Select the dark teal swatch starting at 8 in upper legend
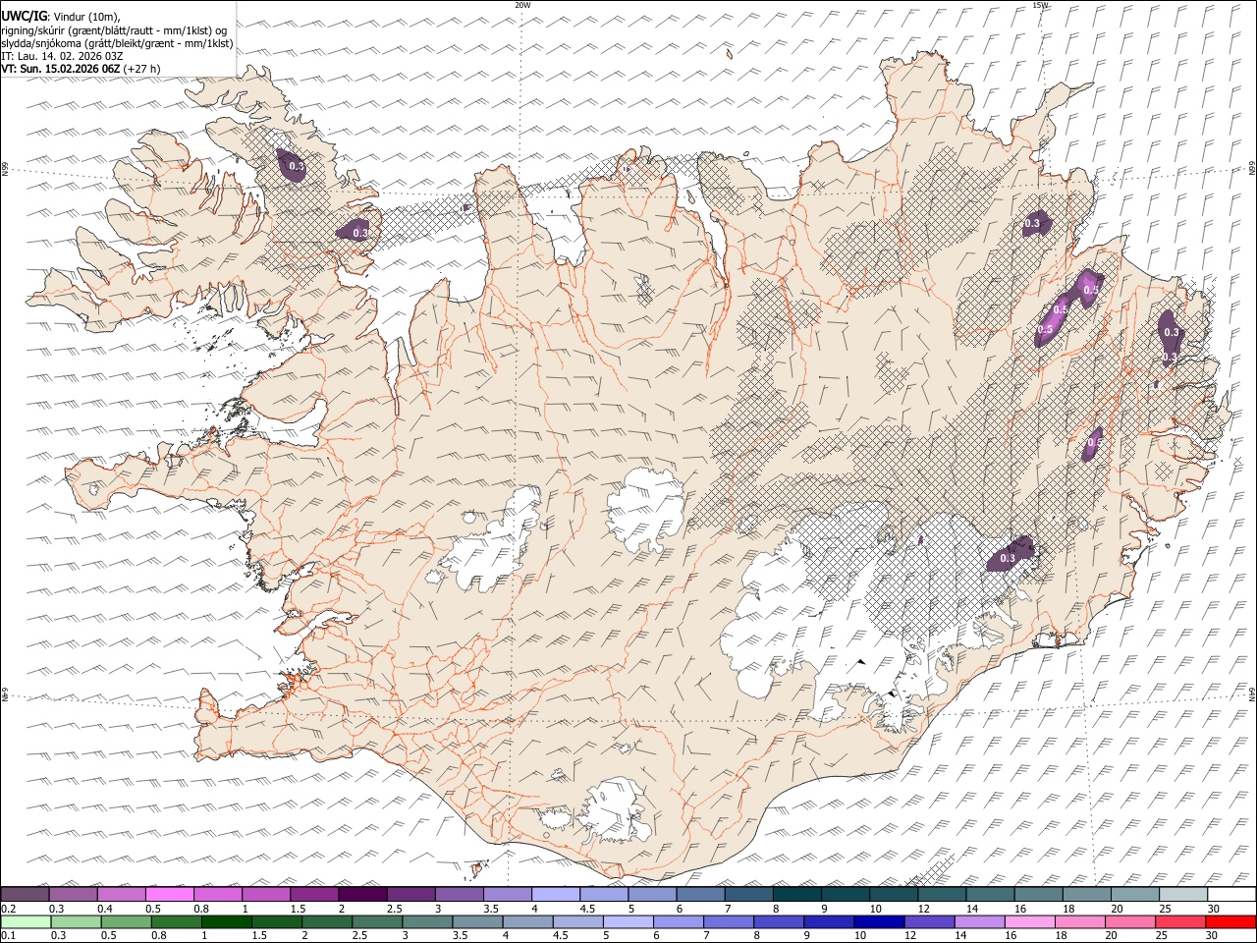Viewport: 1257px width, 943px height. [x=796, y=895]
